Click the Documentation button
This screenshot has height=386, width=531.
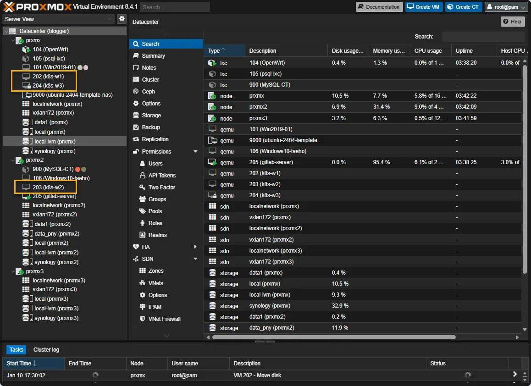tap(379, 7)
